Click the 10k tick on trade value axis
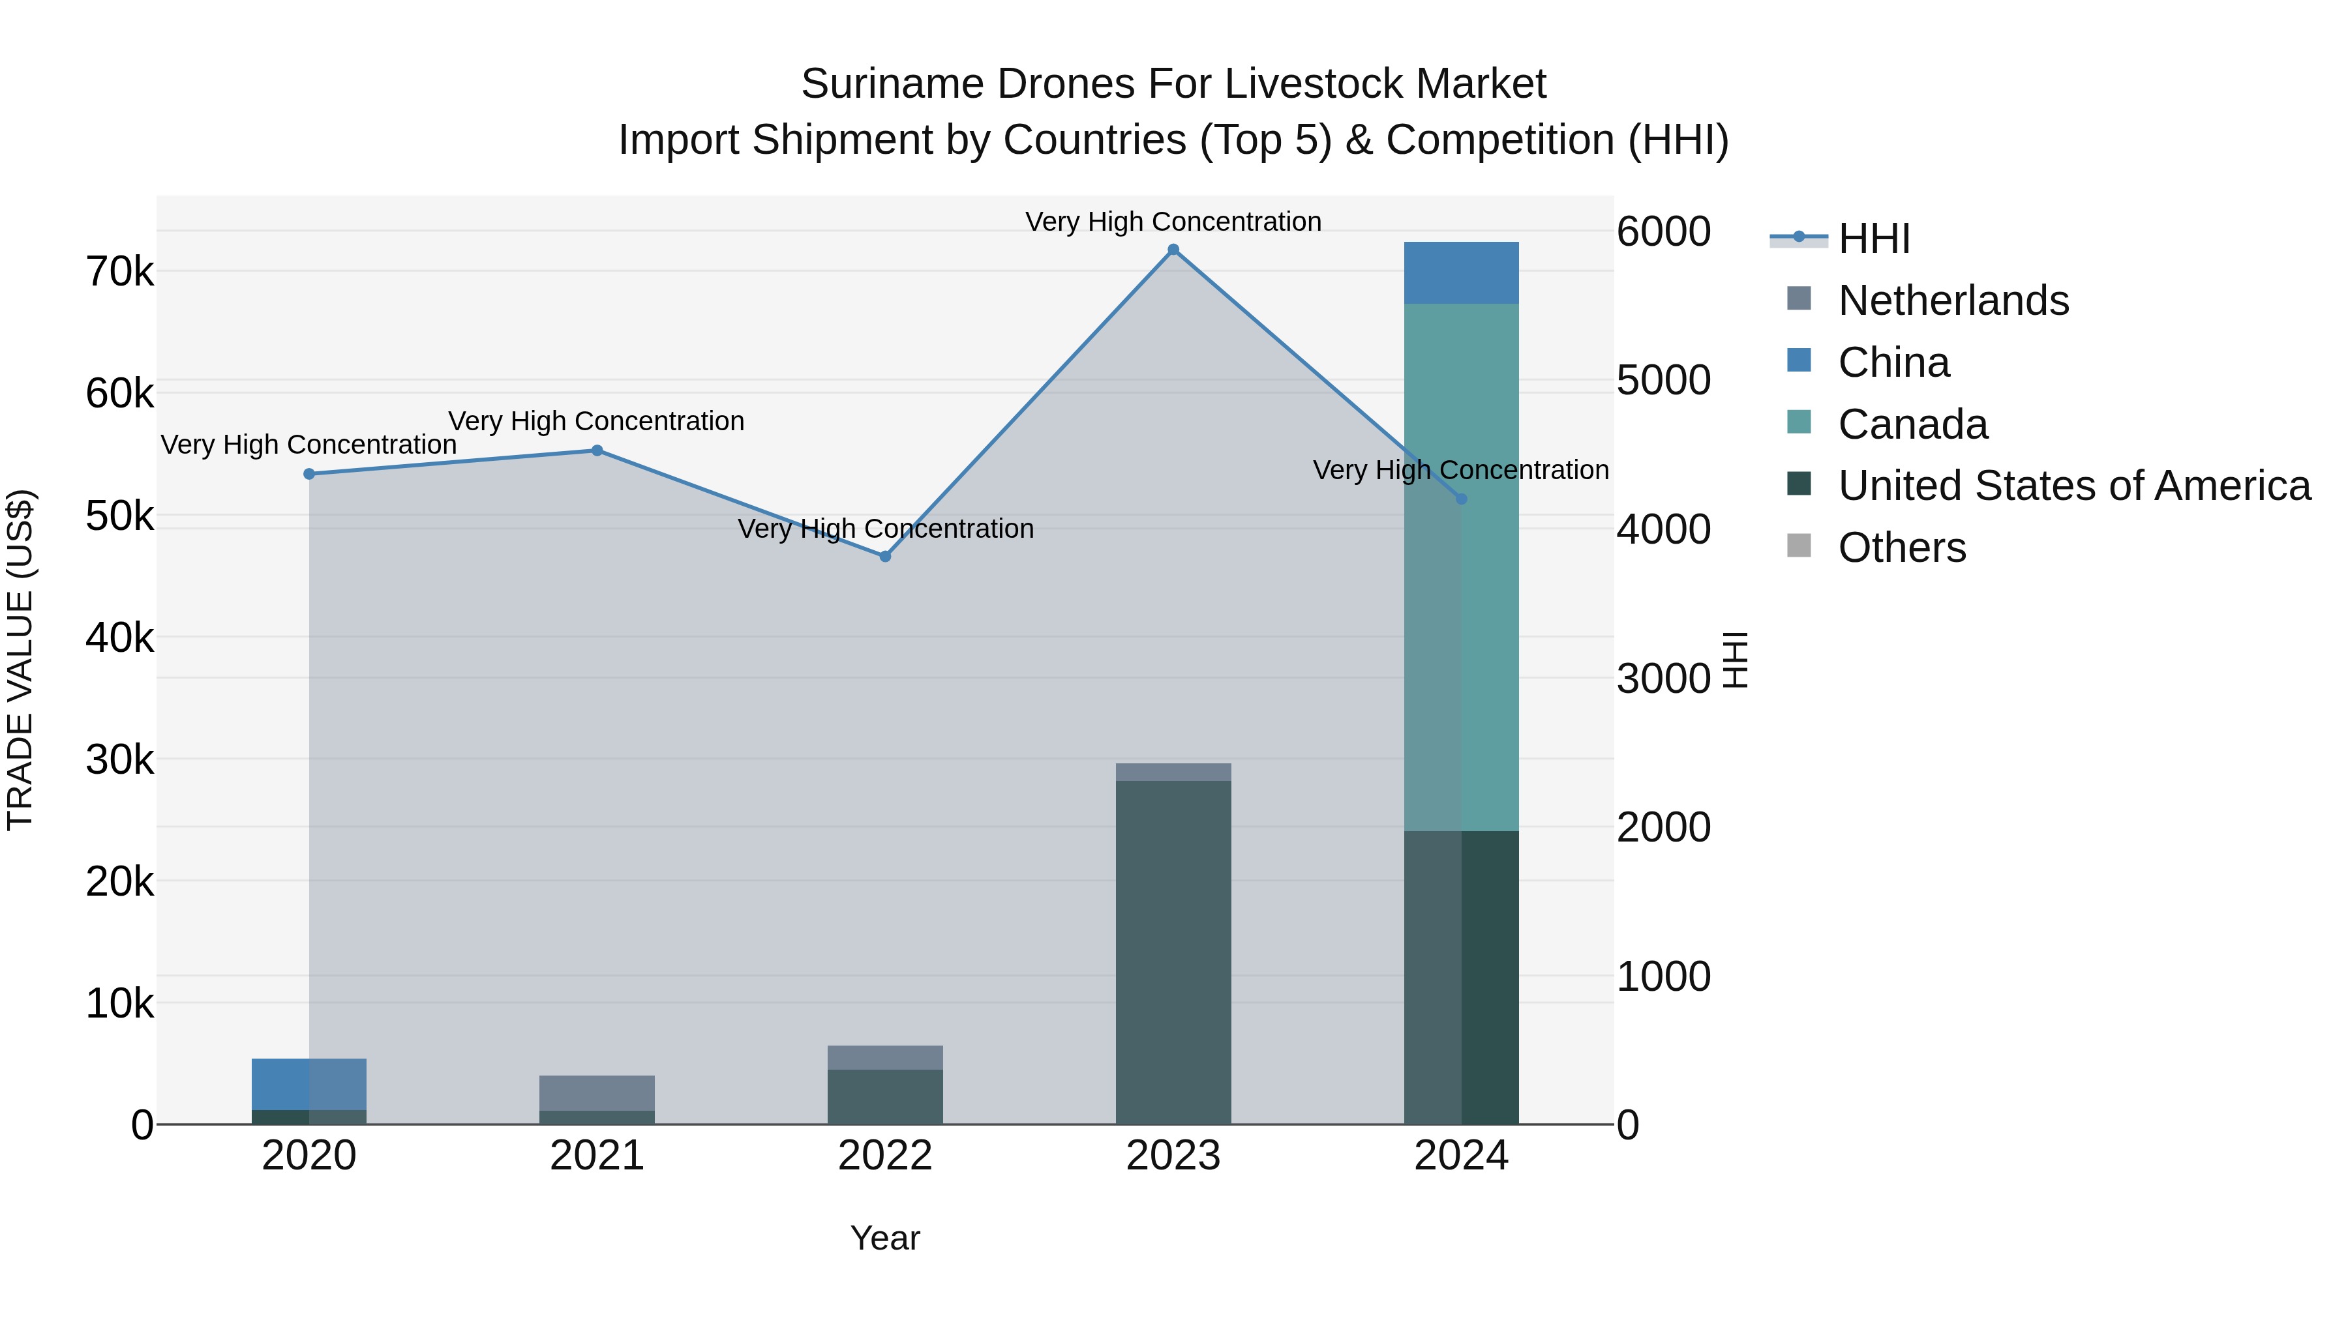 tap(120, 1004)
